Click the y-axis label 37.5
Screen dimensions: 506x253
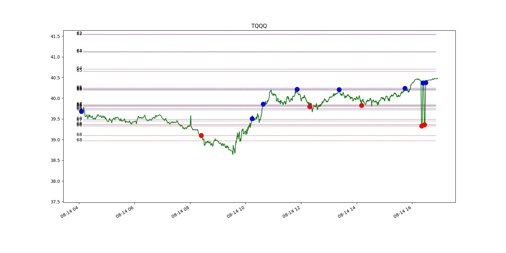pos(55,202)
